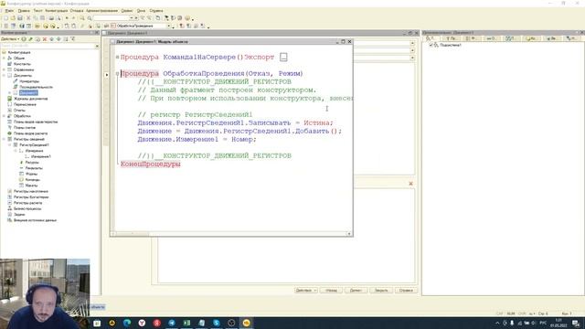Toggle the Подсистема1 checkbox
Image resolution: width=585 pixels, height=329 pixels.
point(431,45)
